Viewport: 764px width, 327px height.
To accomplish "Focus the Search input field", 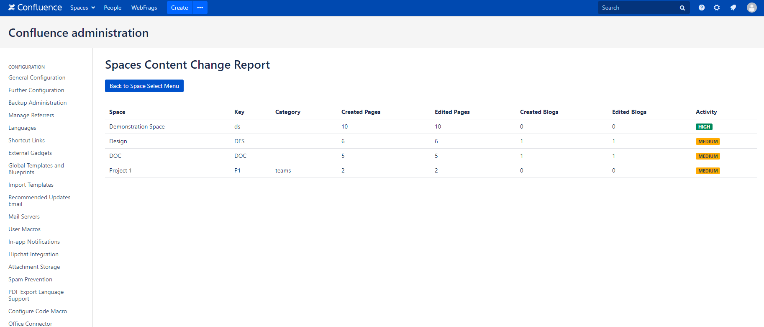I will pyautogui.click(x=639, y=8).
